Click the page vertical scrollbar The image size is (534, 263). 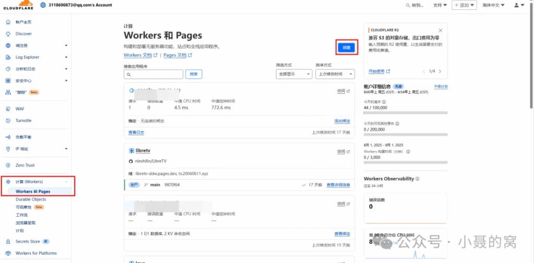click(531, 55)
